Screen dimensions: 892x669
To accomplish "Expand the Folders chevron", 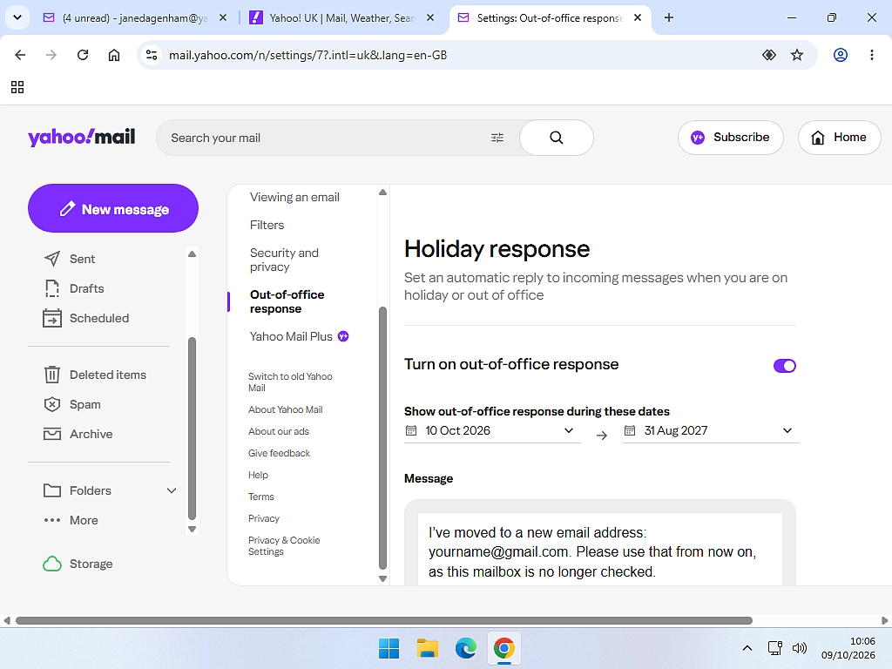I will pos(172,490).
